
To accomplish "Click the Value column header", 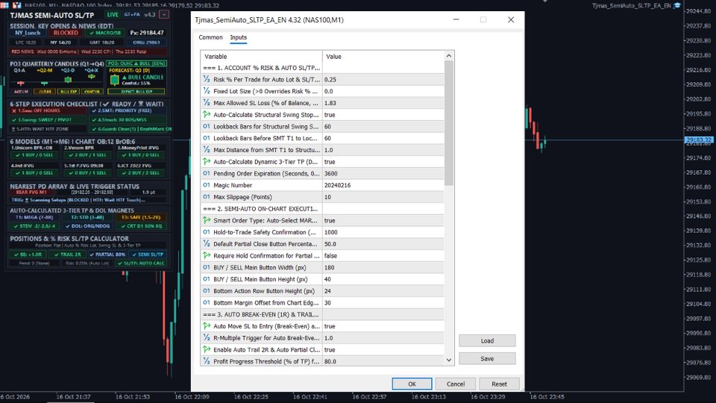I will tap(383, 56).
